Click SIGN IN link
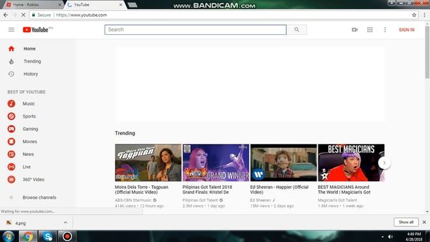Viewport: 430px width, 242px height. [406, 30]
